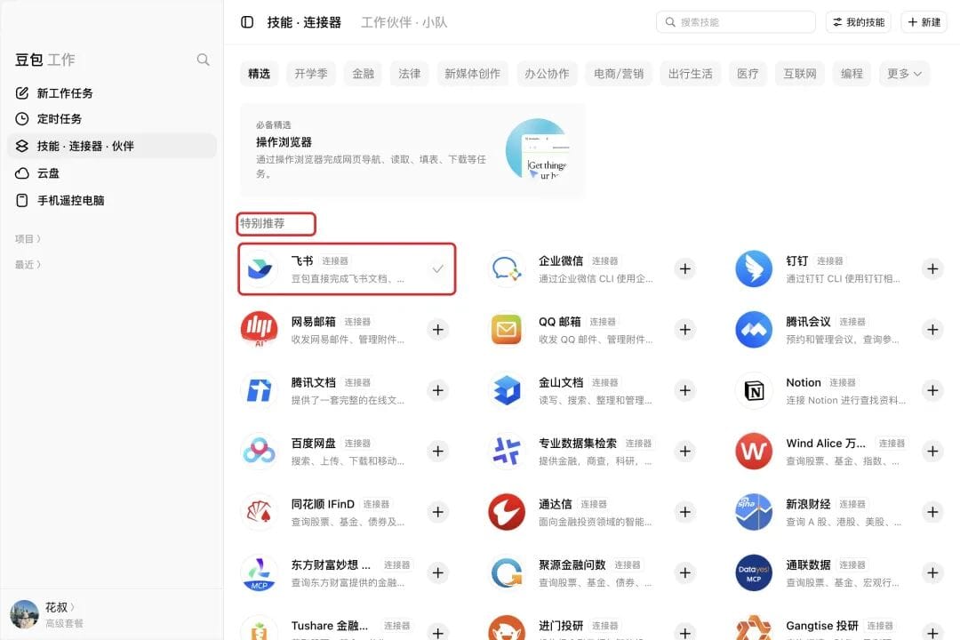Click the Notion logo icon
960x640 pixels.
pyautogui.click(x=754, y=390)
